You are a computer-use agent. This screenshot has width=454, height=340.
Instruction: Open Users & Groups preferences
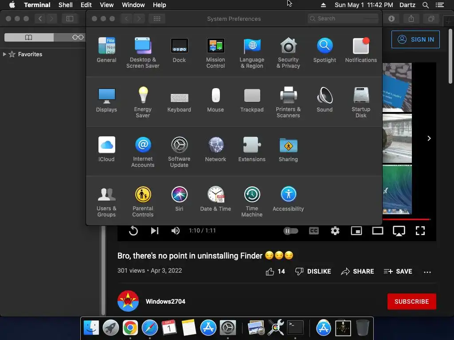106,201
